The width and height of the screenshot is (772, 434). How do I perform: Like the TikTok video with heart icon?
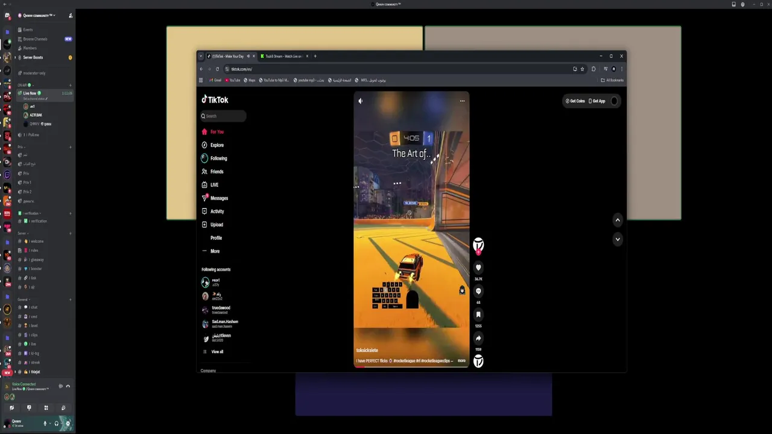point(478,268)
